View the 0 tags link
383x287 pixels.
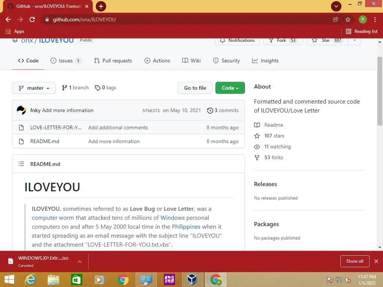pyautogui.click(x=105, y=87)
